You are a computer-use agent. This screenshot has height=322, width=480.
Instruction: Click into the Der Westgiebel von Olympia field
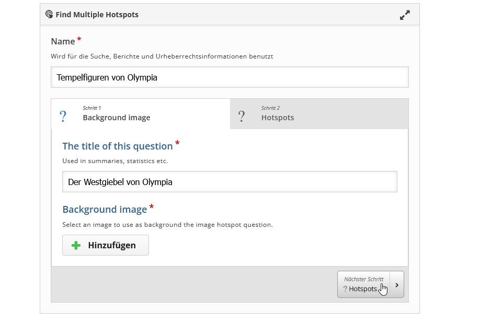click(230, 182)
